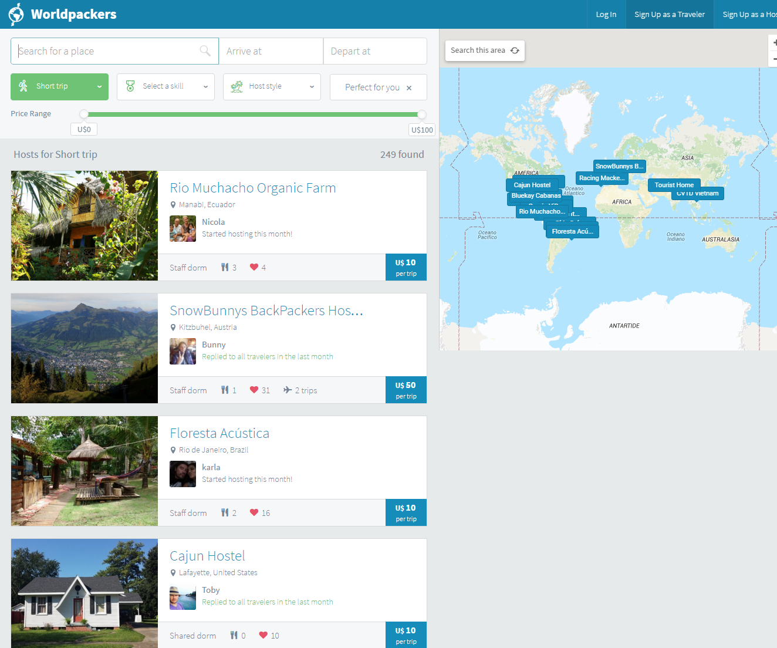777x648 pixels.
Task: Focus the Search for a place field
Action: click(115, 51)
